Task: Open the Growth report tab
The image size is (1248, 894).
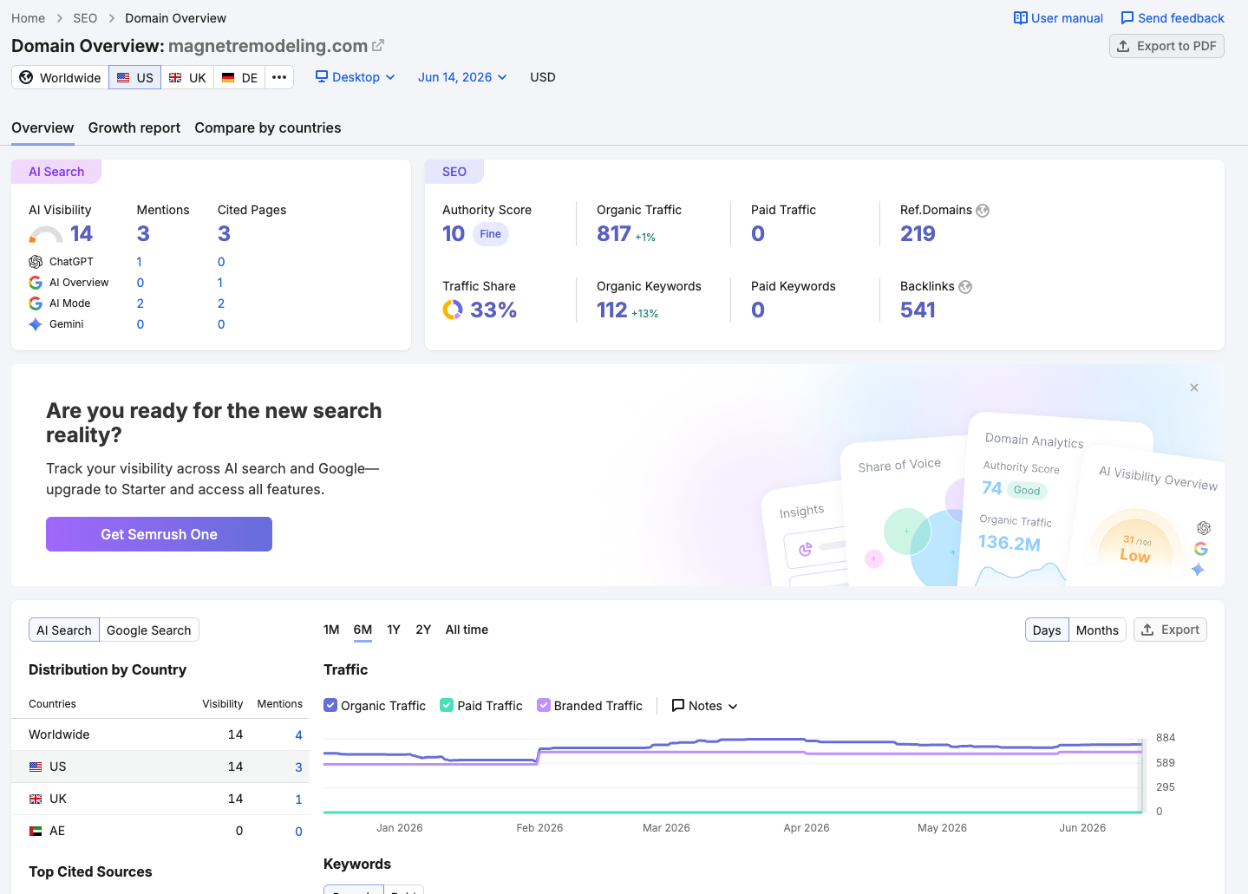Action: click(134, 127)
